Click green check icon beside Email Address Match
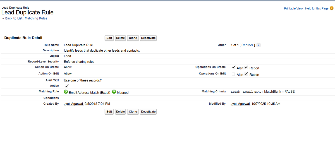 [x=66, y=92]
